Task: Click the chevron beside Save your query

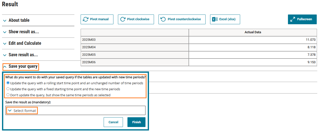Action: (x=5, y=67)
